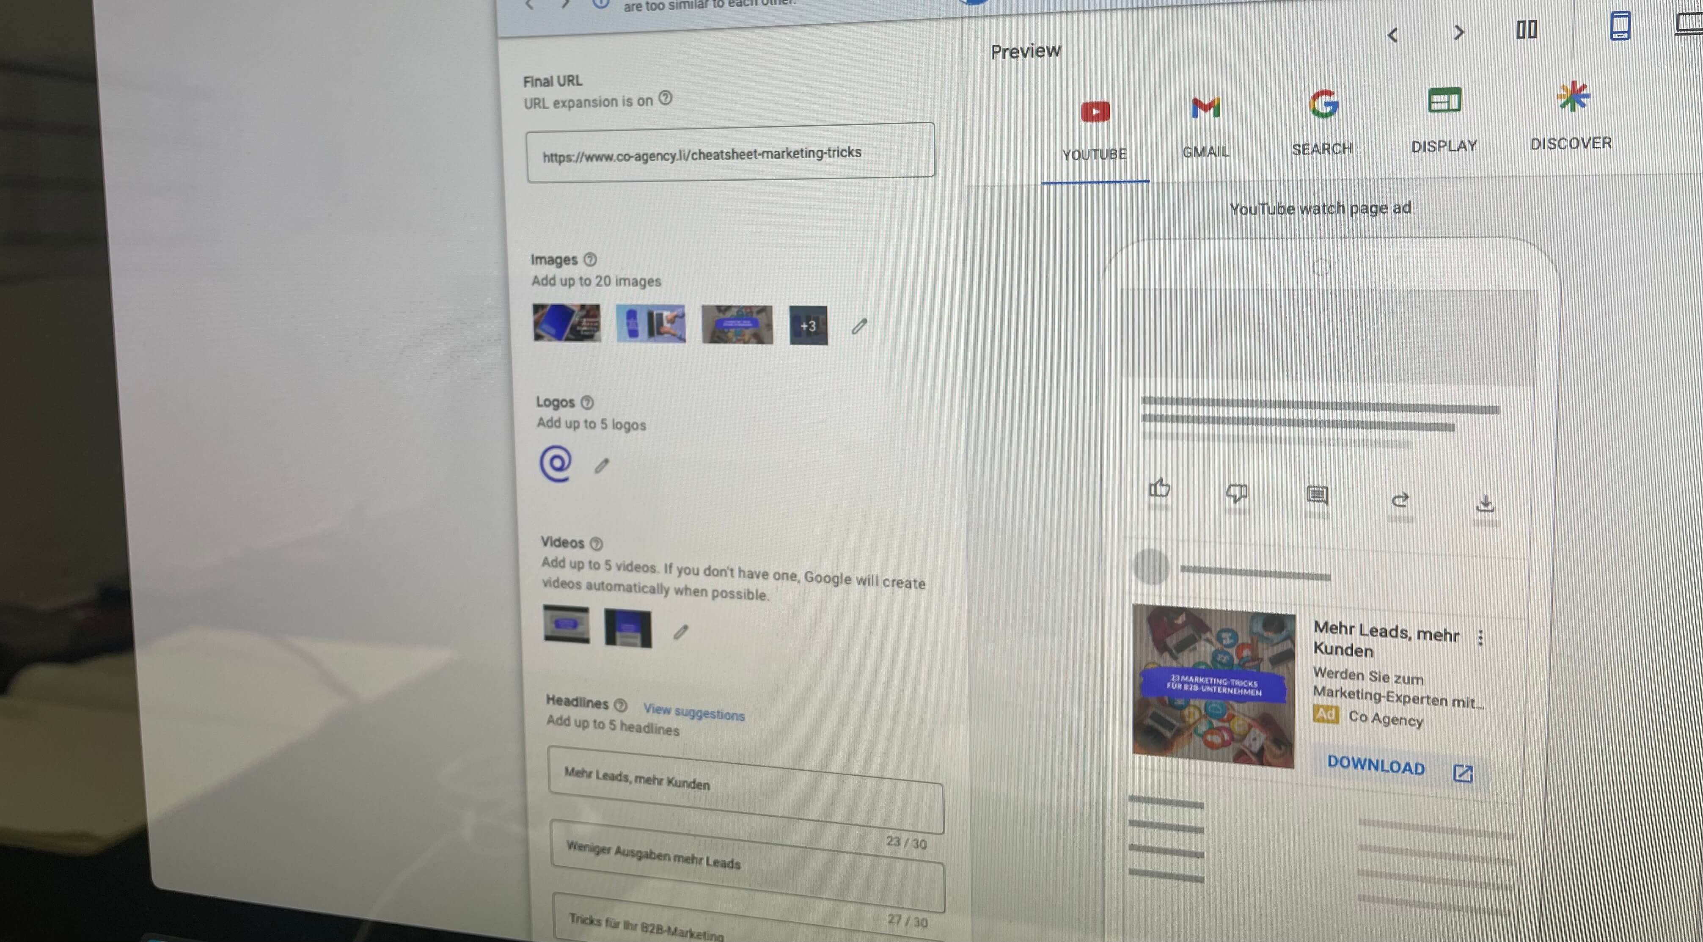Click the 'Mehr Leads, mehr Kunden' ad title in preview
Screen dimensions: 1703x942
pyautogui.click(x=1386, y=639)
